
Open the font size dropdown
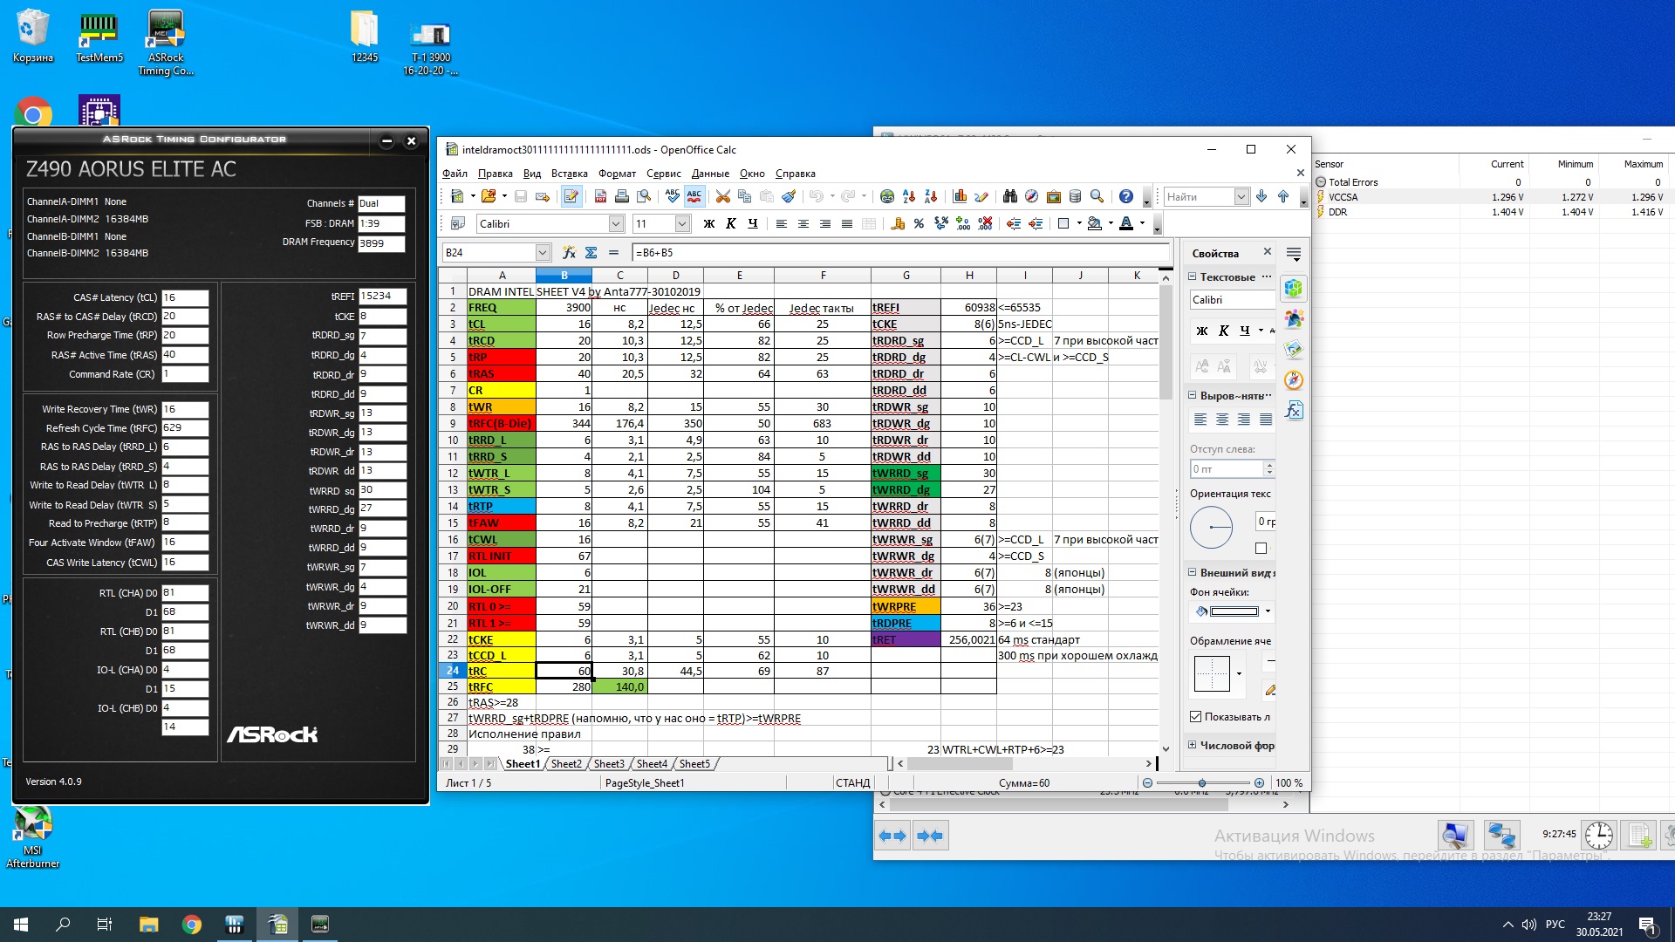click(x=682, y=224)
